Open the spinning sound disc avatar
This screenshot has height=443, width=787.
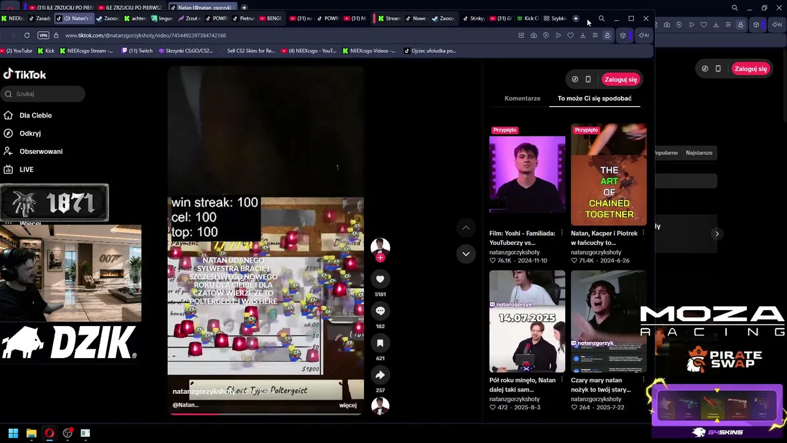380,405
